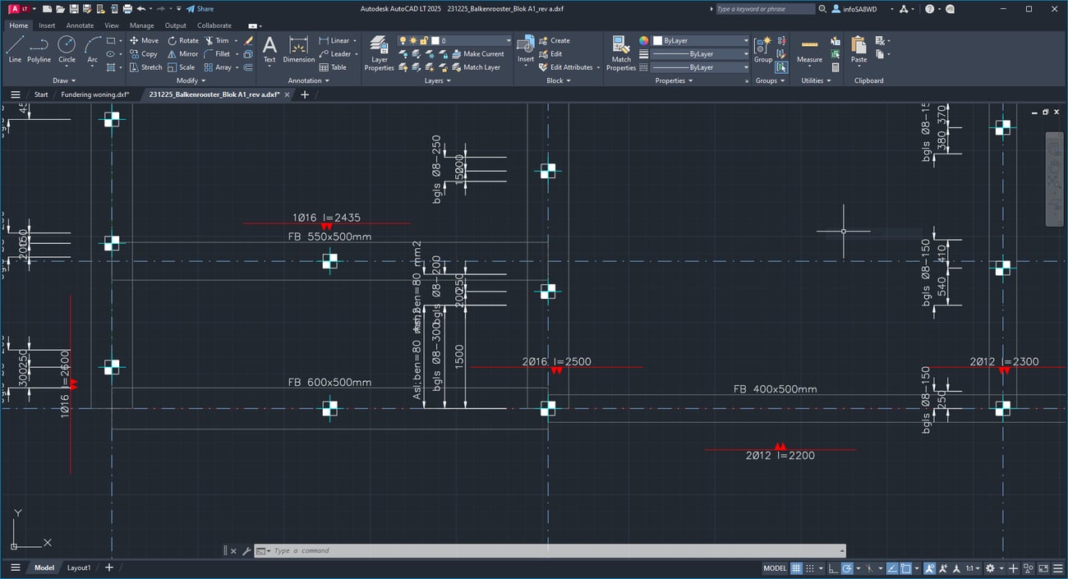Viewport: 1068px width, 579px height.
Task: Select the Polyline tool
Action: click(x=39, y=49)
